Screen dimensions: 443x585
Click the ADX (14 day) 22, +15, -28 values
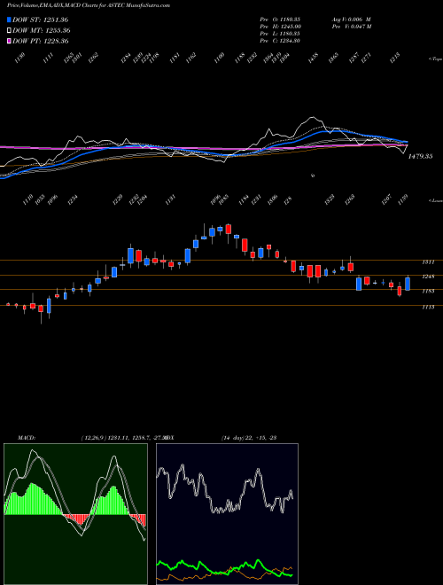pyautogui.click(x=249, y=438)
